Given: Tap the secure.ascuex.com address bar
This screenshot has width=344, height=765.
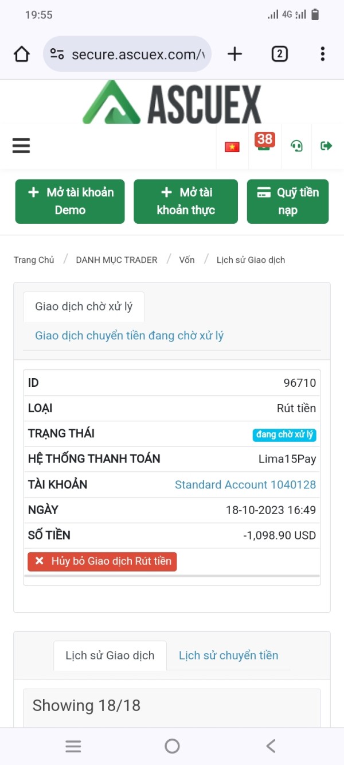Looking at the screenshot, I should pos(138,55).
